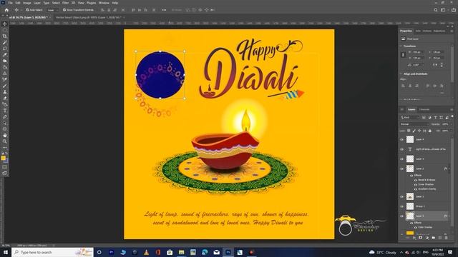Click the Add layer mask icon
Image resolution: width=458 pixels, height=257 pixels.
(420, 238)
